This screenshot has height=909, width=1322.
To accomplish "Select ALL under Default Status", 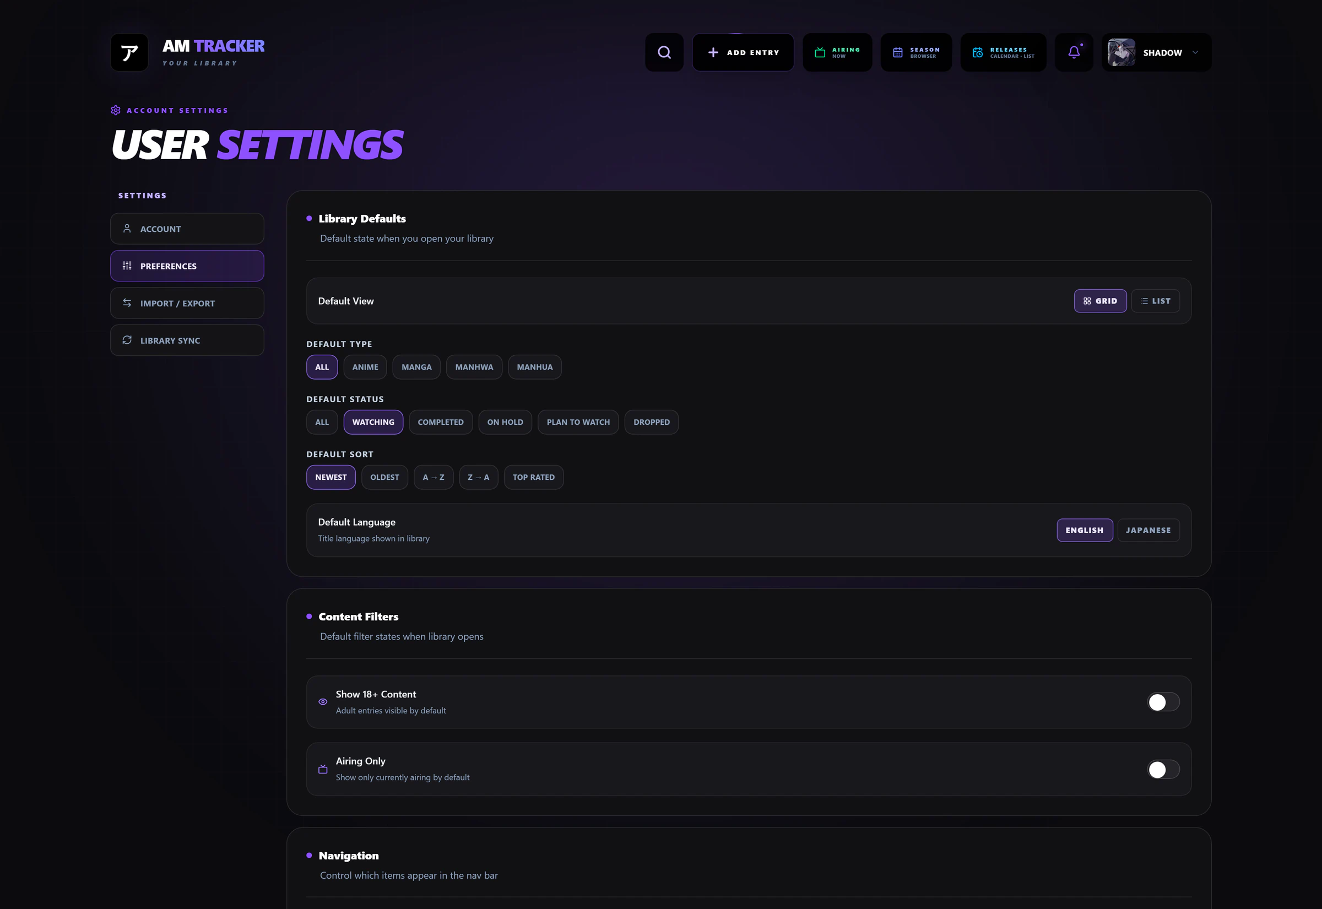I will [x=322, y=422].
